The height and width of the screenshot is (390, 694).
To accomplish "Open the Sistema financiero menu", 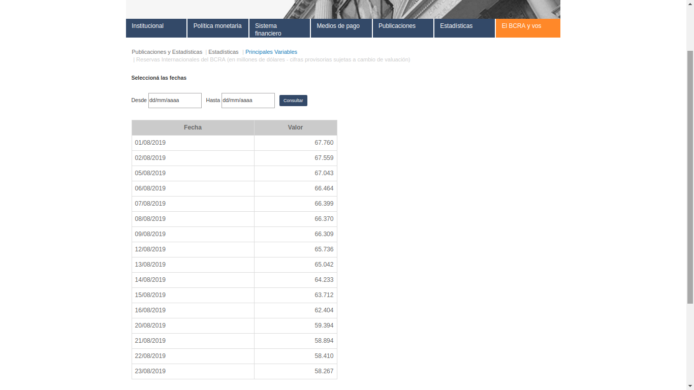I will [x=279, y=29].
